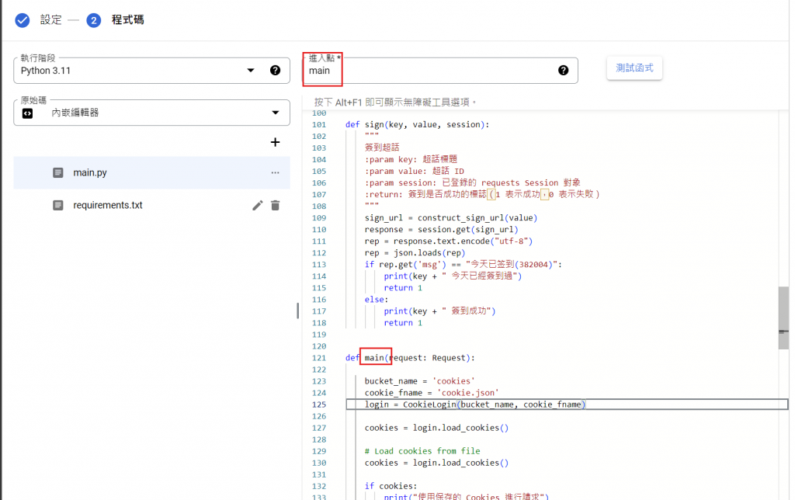
Task: Click the file icon beside requirements.txt
Action: pyautogui.click(x=58, y=206)
